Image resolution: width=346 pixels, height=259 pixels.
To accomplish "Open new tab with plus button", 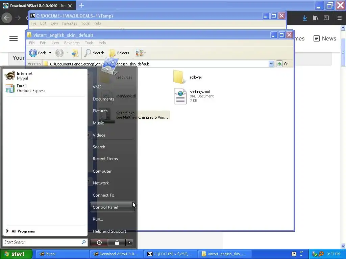I will [x=81, y=5].
